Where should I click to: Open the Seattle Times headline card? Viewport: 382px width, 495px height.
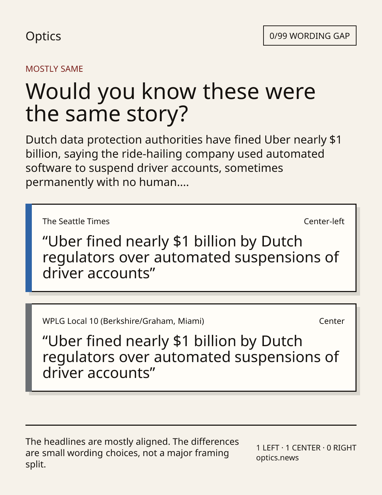[x=191, y=248]
